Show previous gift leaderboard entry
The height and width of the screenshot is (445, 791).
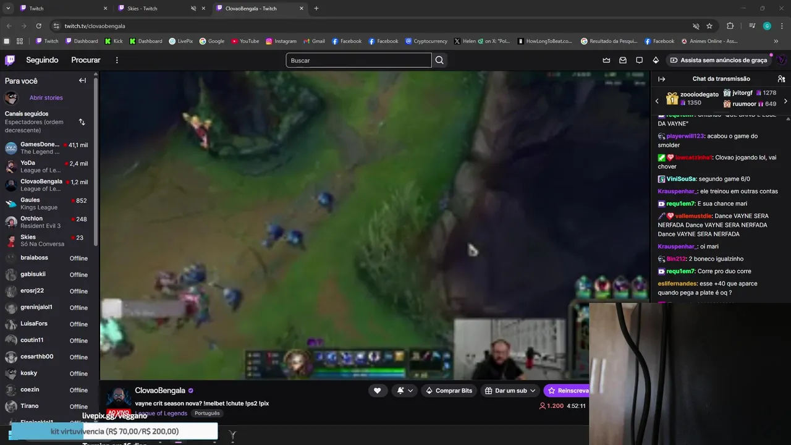[657, 101]
